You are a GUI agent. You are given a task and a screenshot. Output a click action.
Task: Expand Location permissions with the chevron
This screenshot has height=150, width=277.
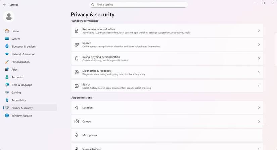pyautogui.click(x=259, y=108)
